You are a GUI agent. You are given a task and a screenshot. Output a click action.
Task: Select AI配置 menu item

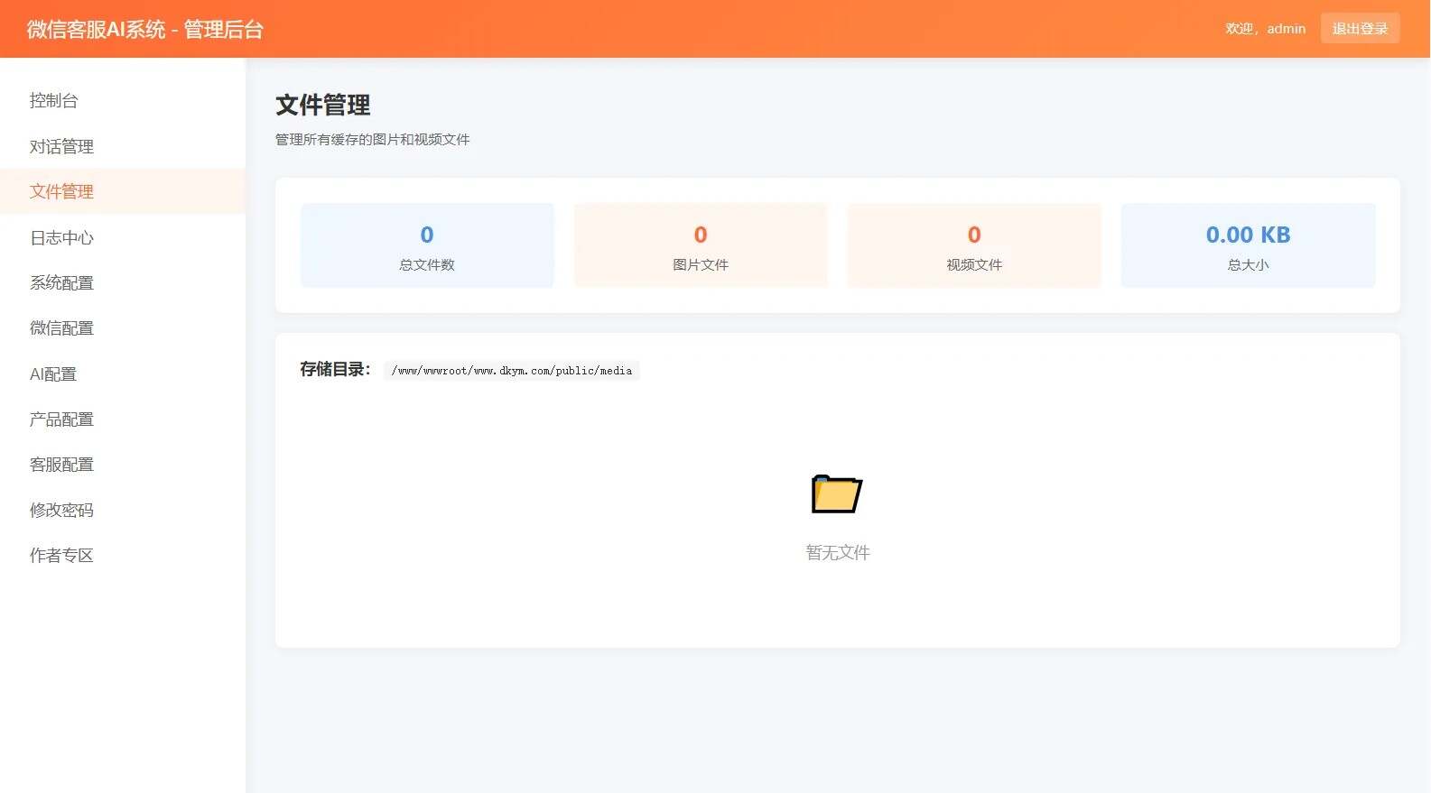tap(53, 373)
